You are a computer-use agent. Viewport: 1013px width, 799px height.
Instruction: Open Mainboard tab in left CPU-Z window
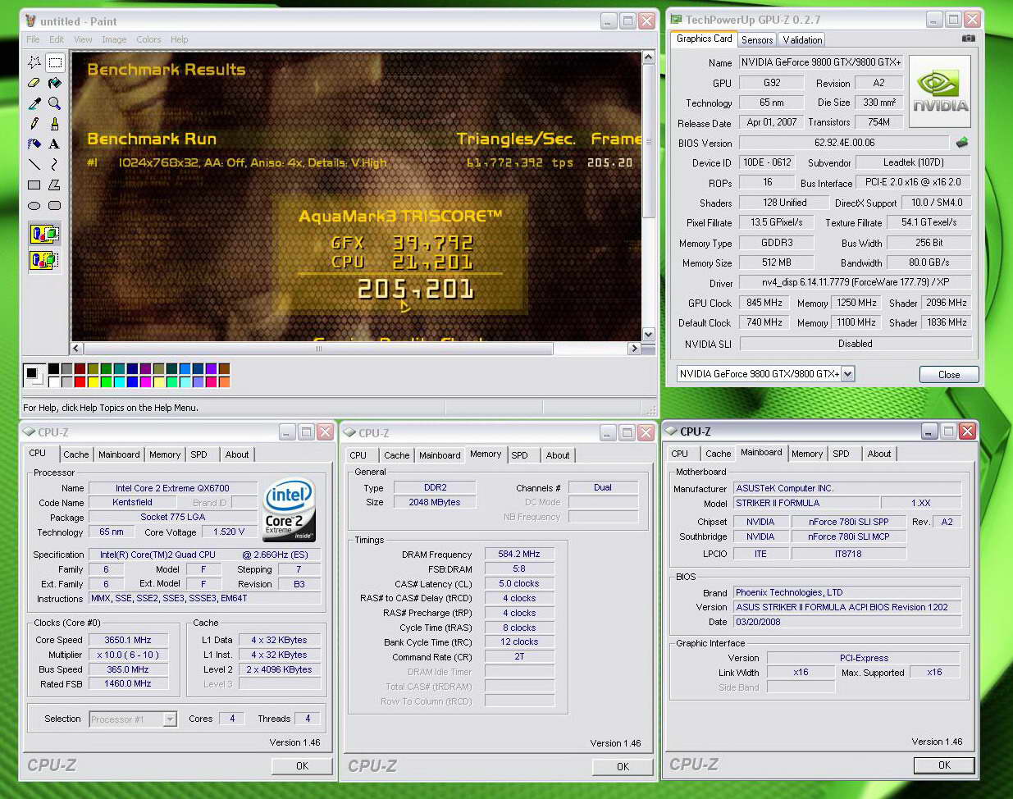tap(119, 454)
